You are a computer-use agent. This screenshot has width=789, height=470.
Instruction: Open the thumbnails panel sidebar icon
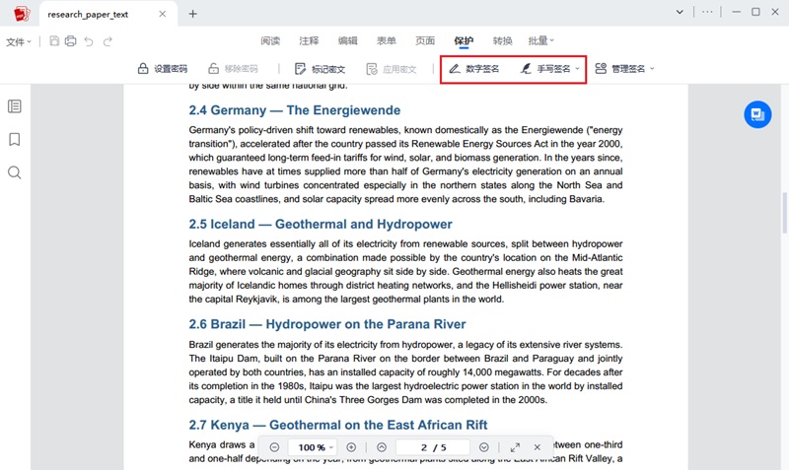click(x=15, y=106)
